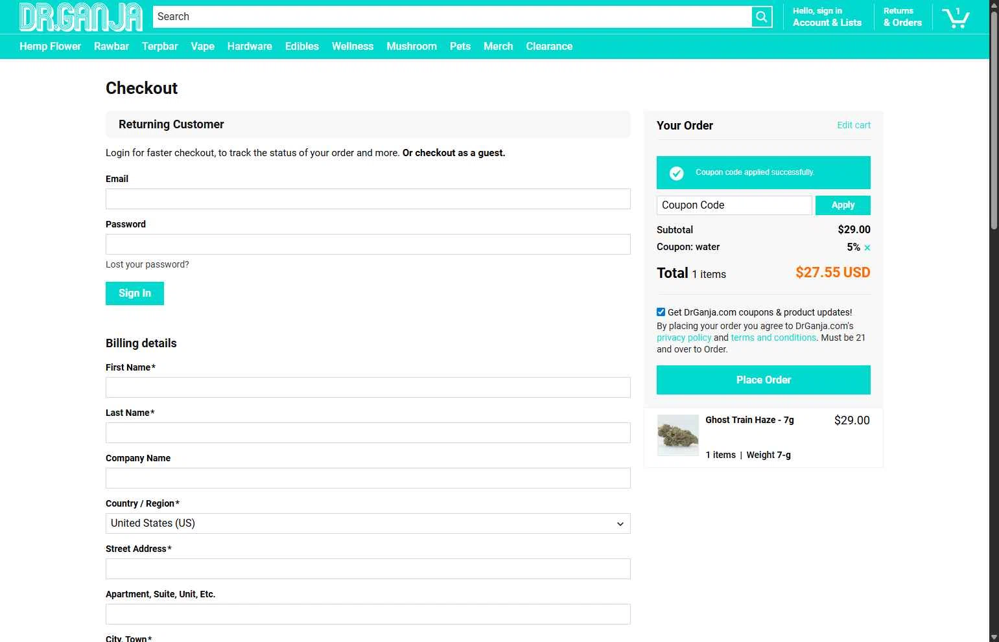The width and height of the screenshot is (999, 642).
Task: Click the Password input field
Action: (368, 244)
